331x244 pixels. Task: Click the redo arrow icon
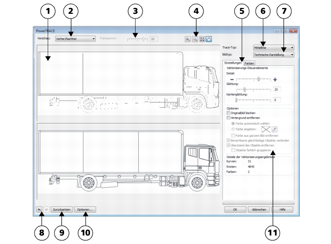45,210
